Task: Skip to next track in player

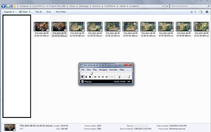Action: (107, 77)
